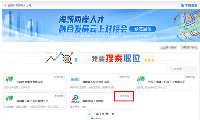The image size is (200, 120).
Task: Click logo of 福建雪人股份有限公司
Action: 75,79
